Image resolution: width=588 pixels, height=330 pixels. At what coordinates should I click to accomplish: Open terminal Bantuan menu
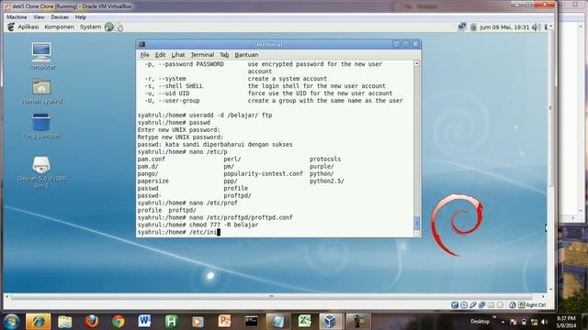click(246, 55)
